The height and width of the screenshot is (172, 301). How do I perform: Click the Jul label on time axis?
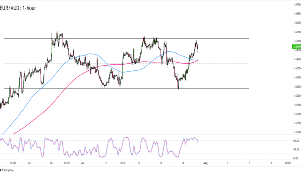[83, 163]
